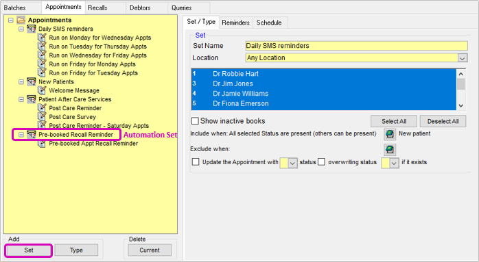Collapse the New Patients node
This screenshot has height=262, width=479.
tap(21, 81)
